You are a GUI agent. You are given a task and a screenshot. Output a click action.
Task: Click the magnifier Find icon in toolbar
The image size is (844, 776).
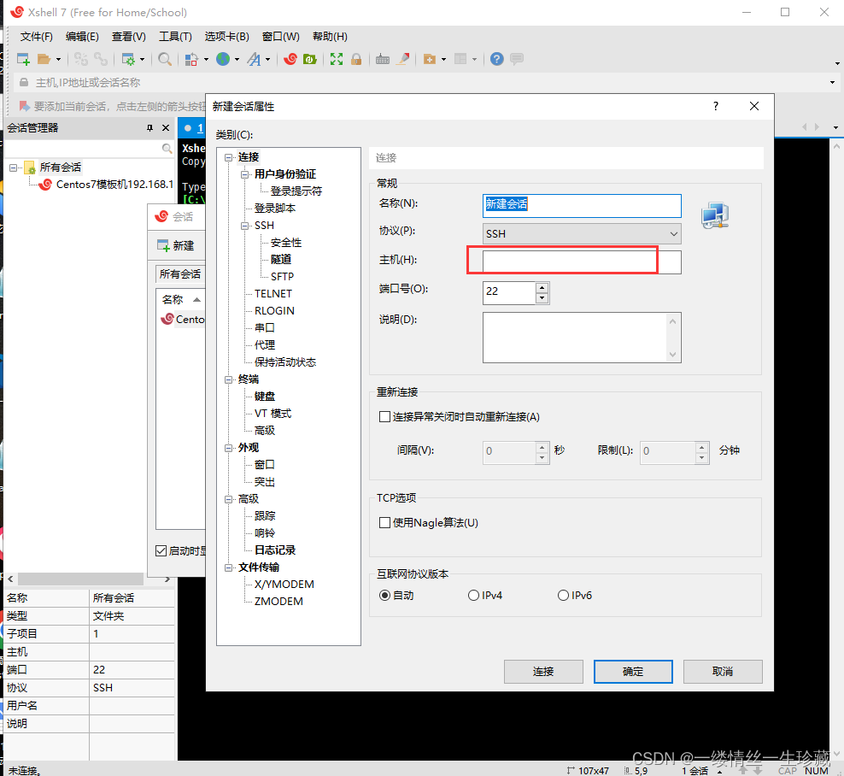tap(165, 59)
